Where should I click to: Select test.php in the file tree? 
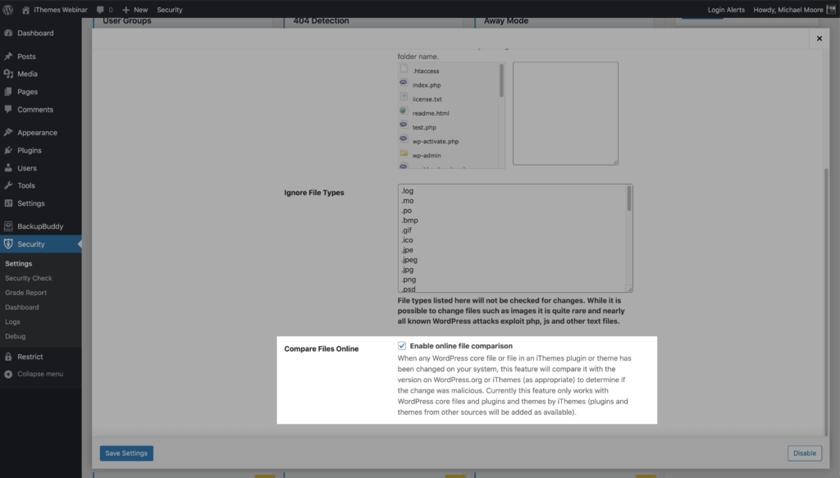[x=424, y=127]
